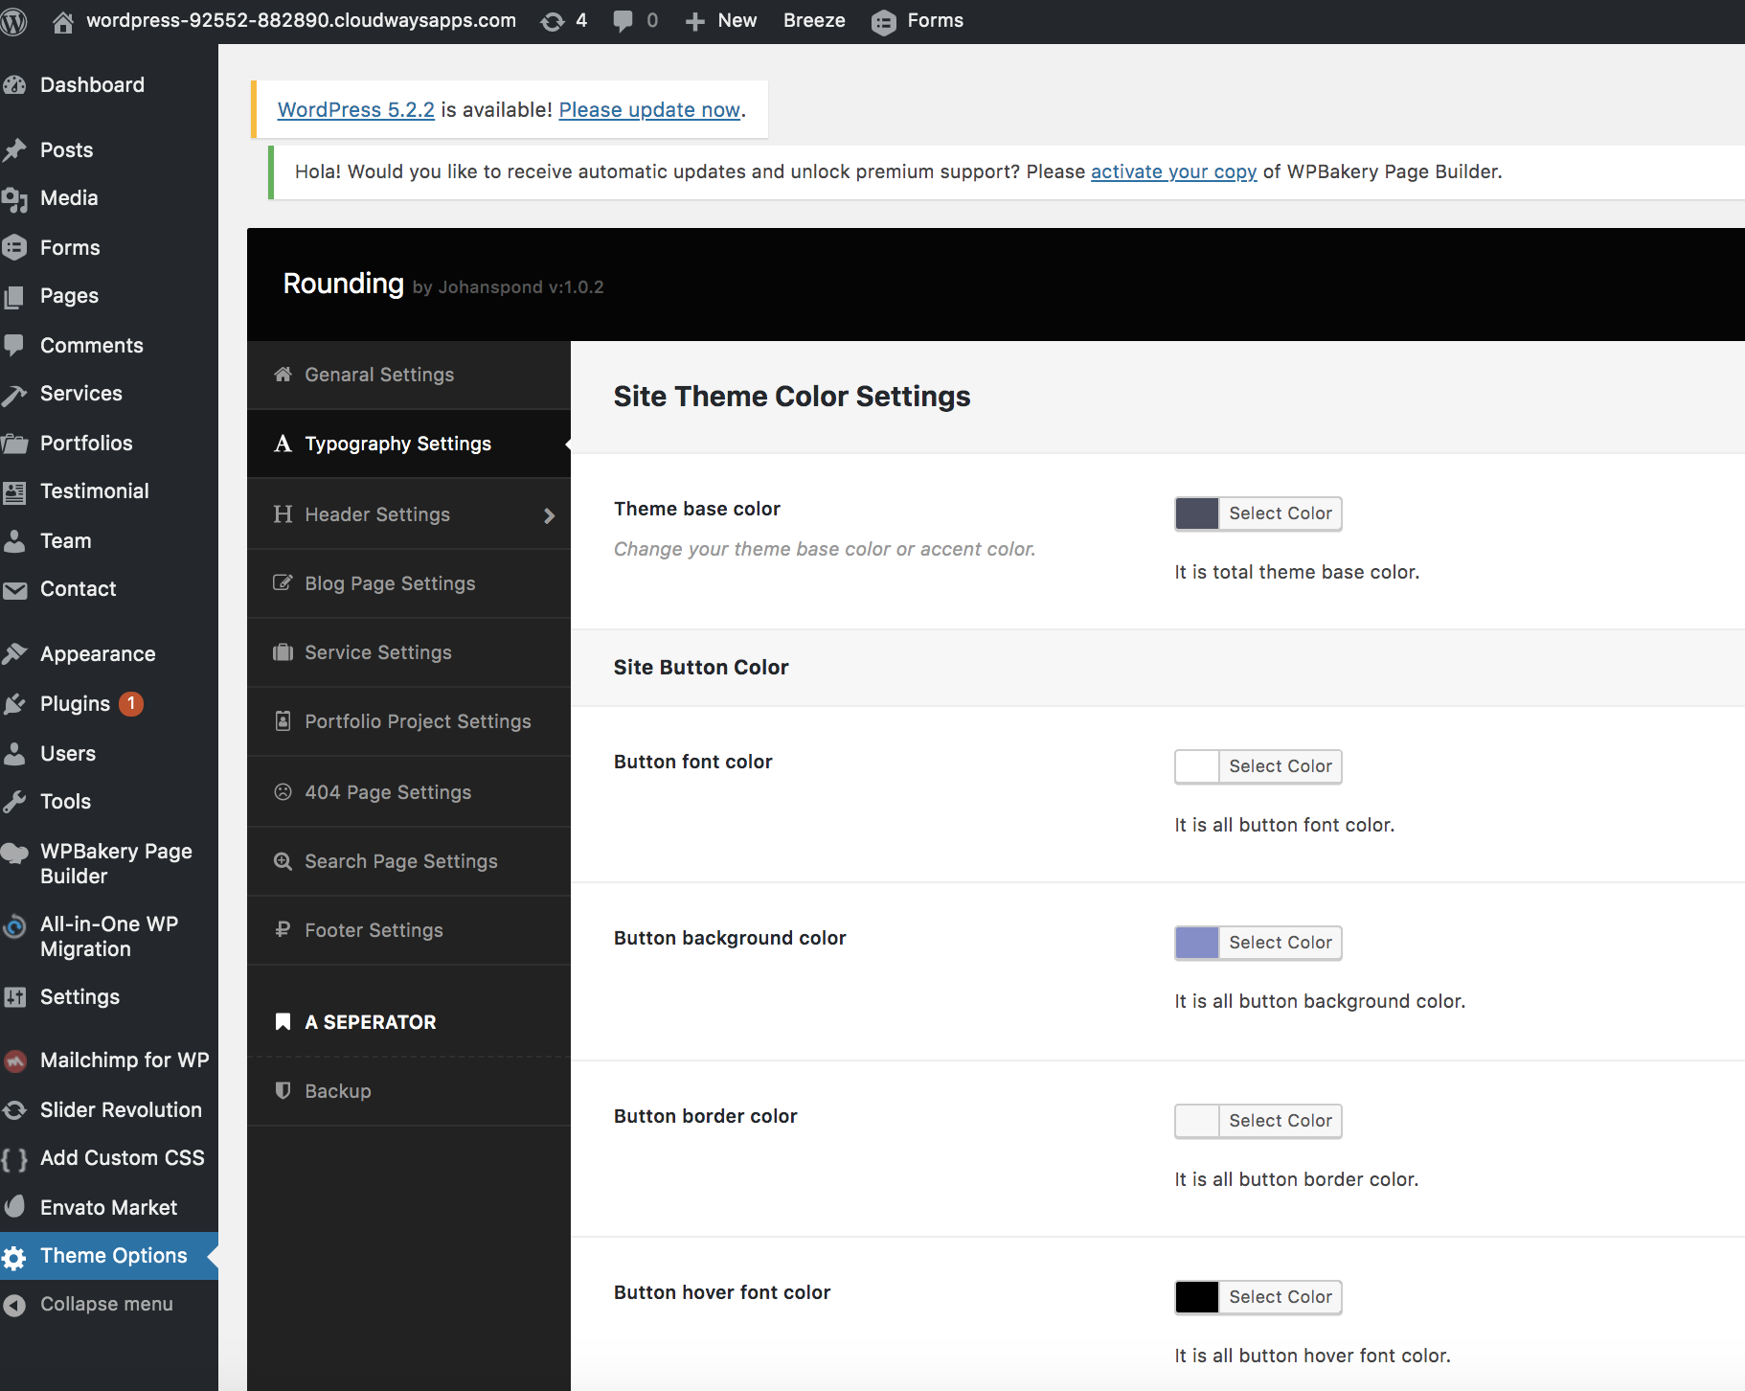Open the Blog Page Settings tab
This screenshot has width=1745, height=1391.
pyautogui.click(x=409, y=583)
